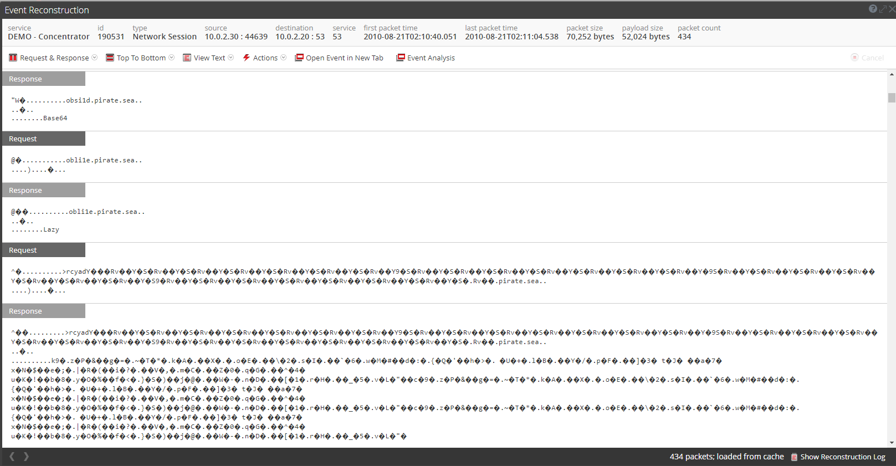This screenshot has height=466, width=896.
Task: Click the reconstruction log document icon
Action: click(x=794, y=457)
